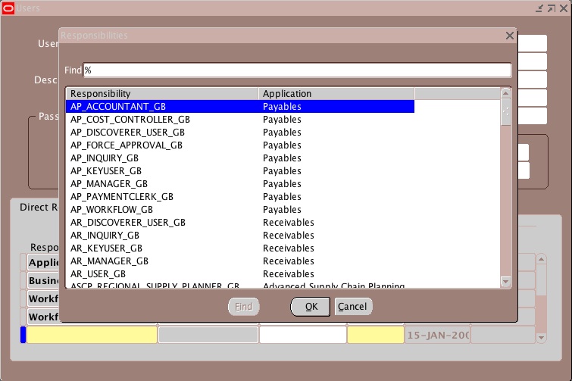
Task: Click scroll up arrow in Users responsibilities block
Action: 541,259
